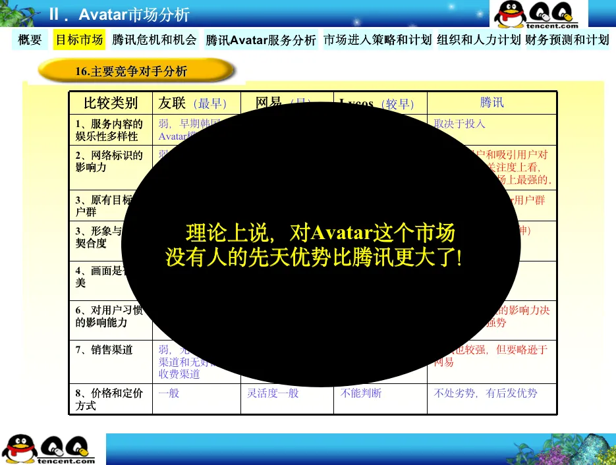Select the 比较类别 header cell
Image resolution: width=616 pixels, height=465 pixels.
111,103
